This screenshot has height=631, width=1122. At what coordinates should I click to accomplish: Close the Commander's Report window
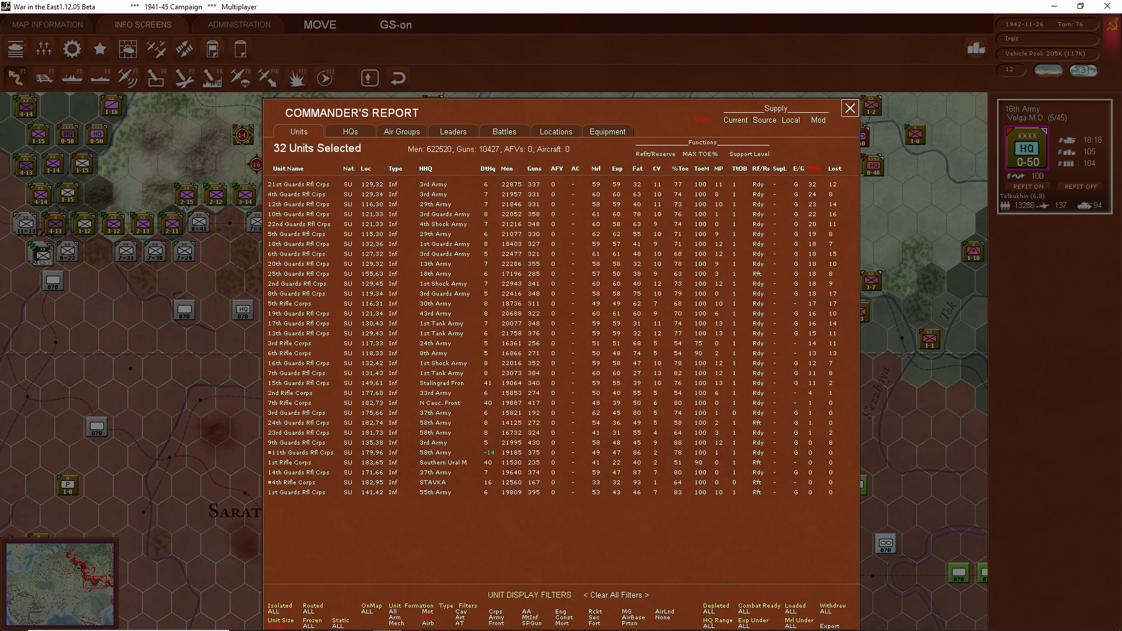tap(850, 108)
